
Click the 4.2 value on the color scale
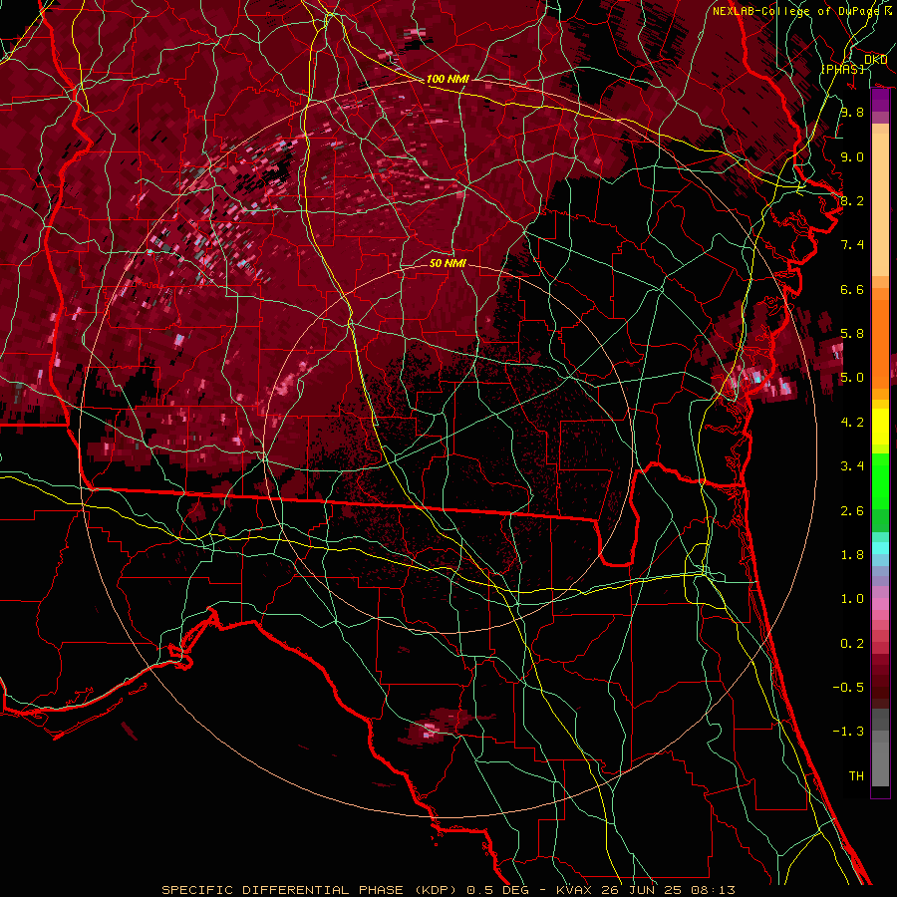click(852, 423)
